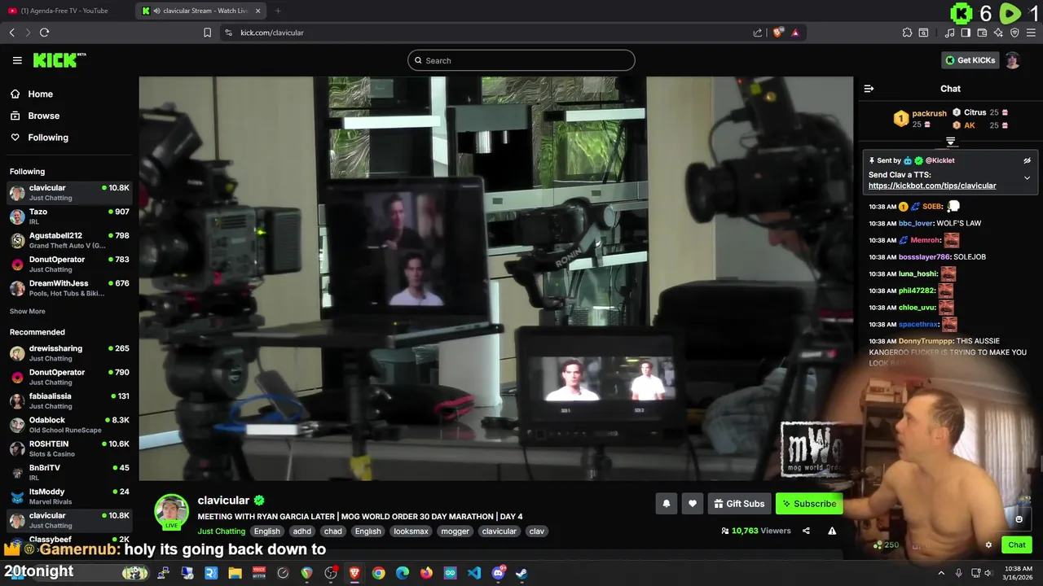
Task: Open the Leo AI sparkle icon
Action: point(998,33)
